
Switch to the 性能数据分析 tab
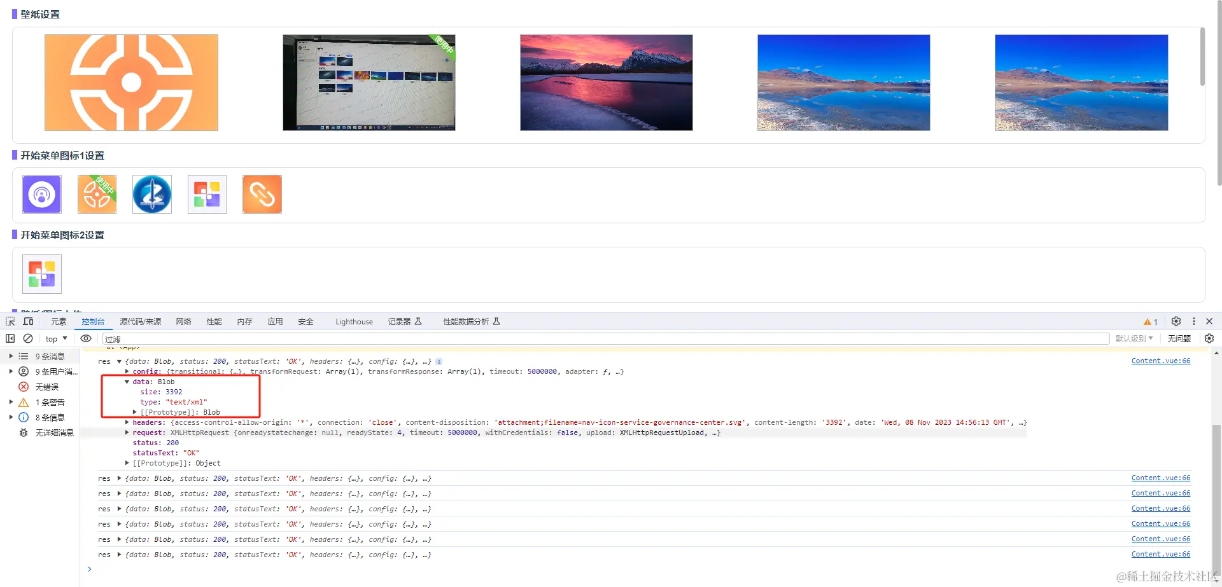pos(472,322)
